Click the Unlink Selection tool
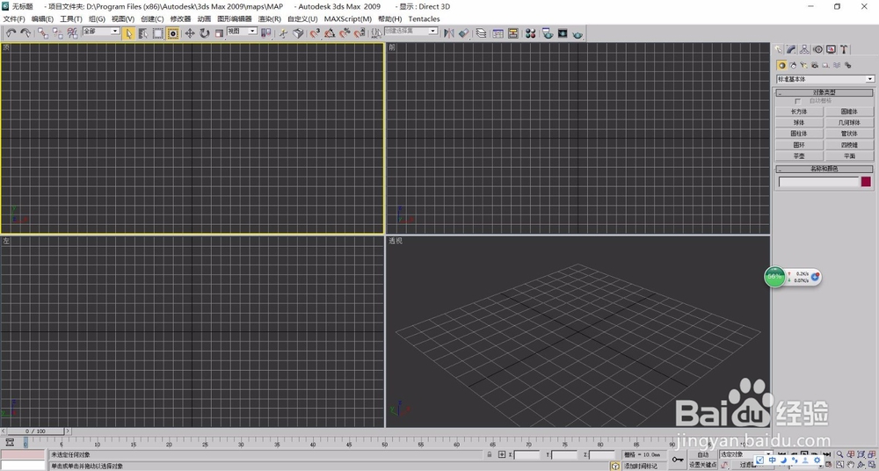Screen dimensions: 879x471 (x=57, y=33)
